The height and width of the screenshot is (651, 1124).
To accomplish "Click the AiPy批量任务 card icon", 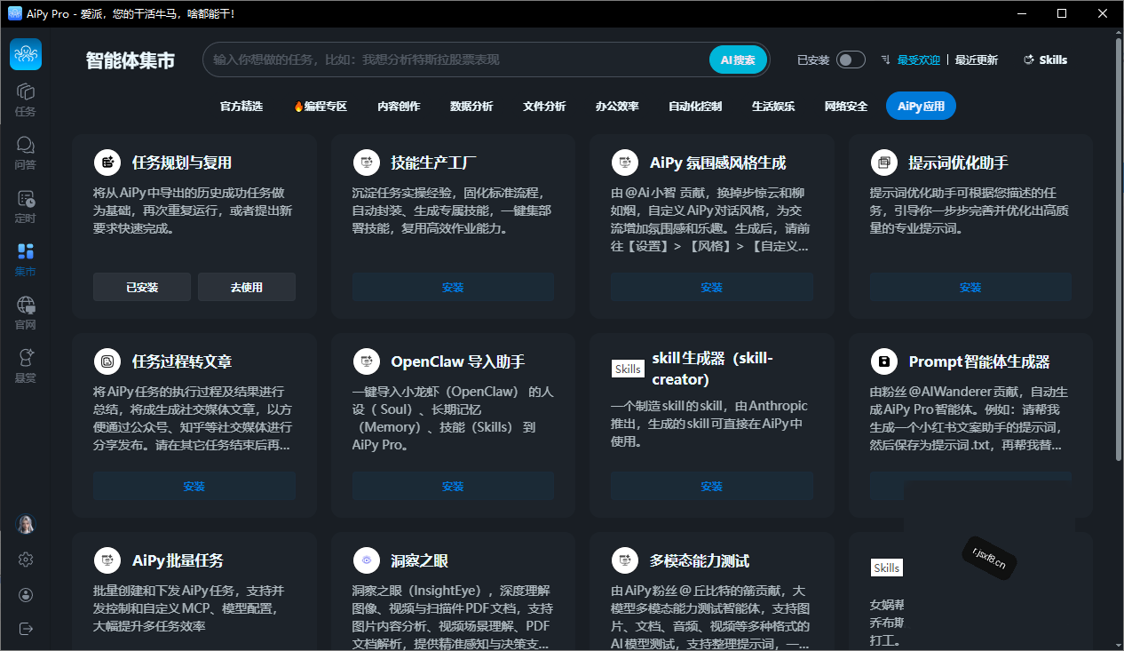I will tap(107, 560).
